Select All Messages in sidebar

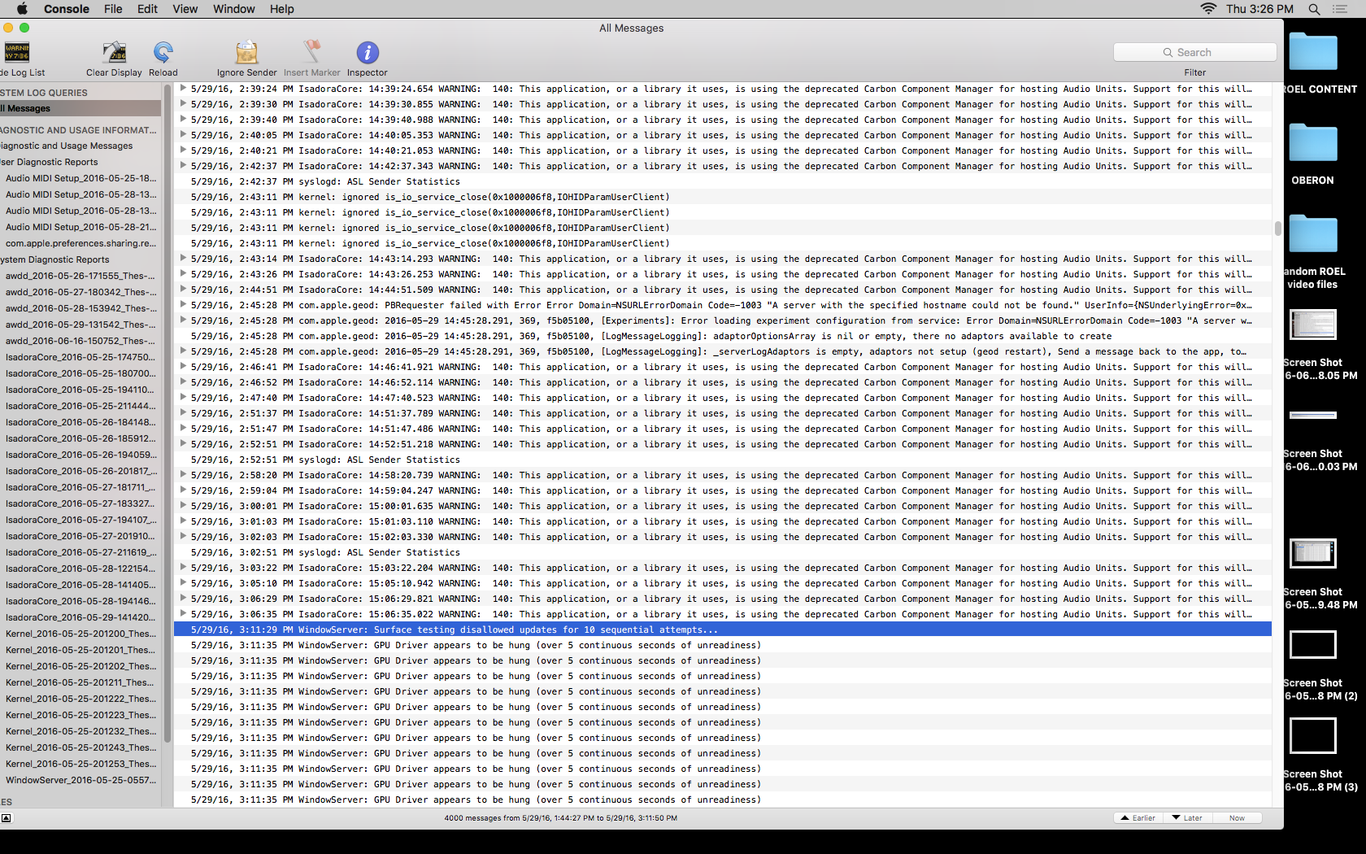pyautogui.click(x=80, y=108)
